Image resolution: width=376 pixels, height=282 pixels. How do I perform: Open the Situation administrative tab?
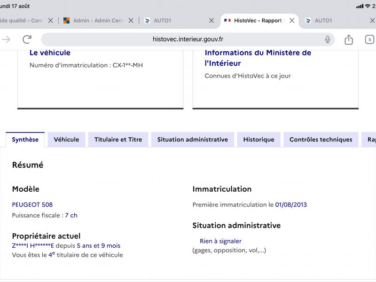(193, 139)
